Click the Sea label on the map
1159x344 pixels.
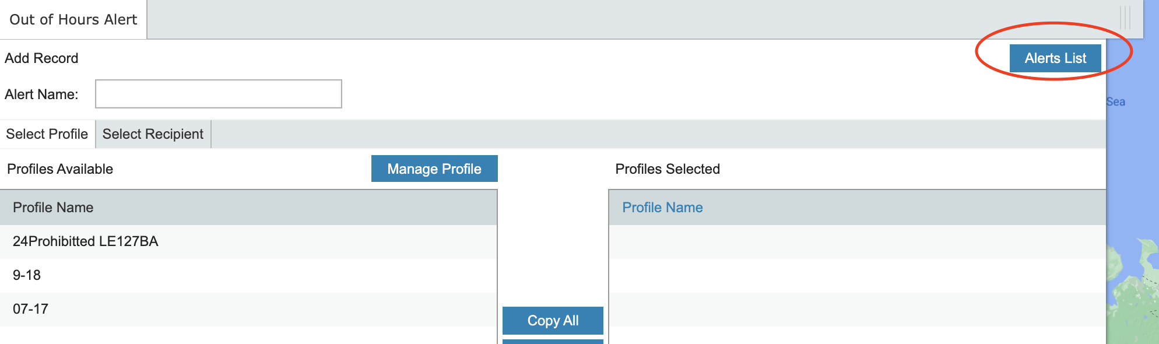(1115, 102)
